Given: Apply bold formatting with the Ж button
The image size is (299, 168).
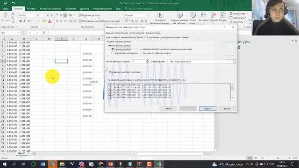Looking at the screenshot, I should point(21,21).
